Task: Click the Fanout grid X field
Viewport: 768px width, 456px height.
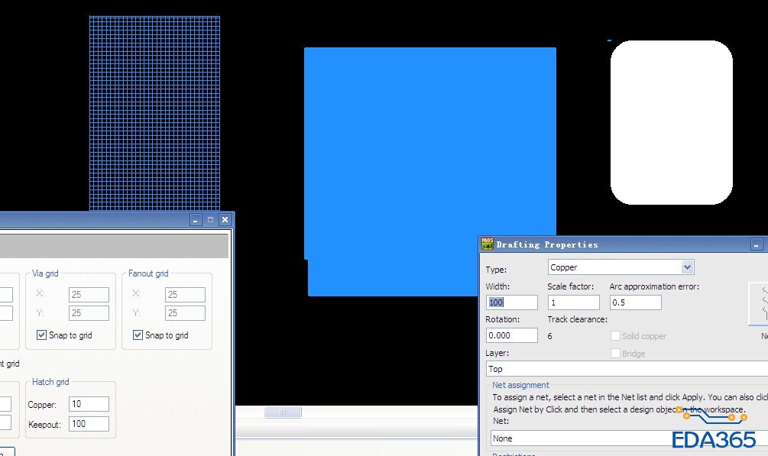Action: (x=185, y=294)
